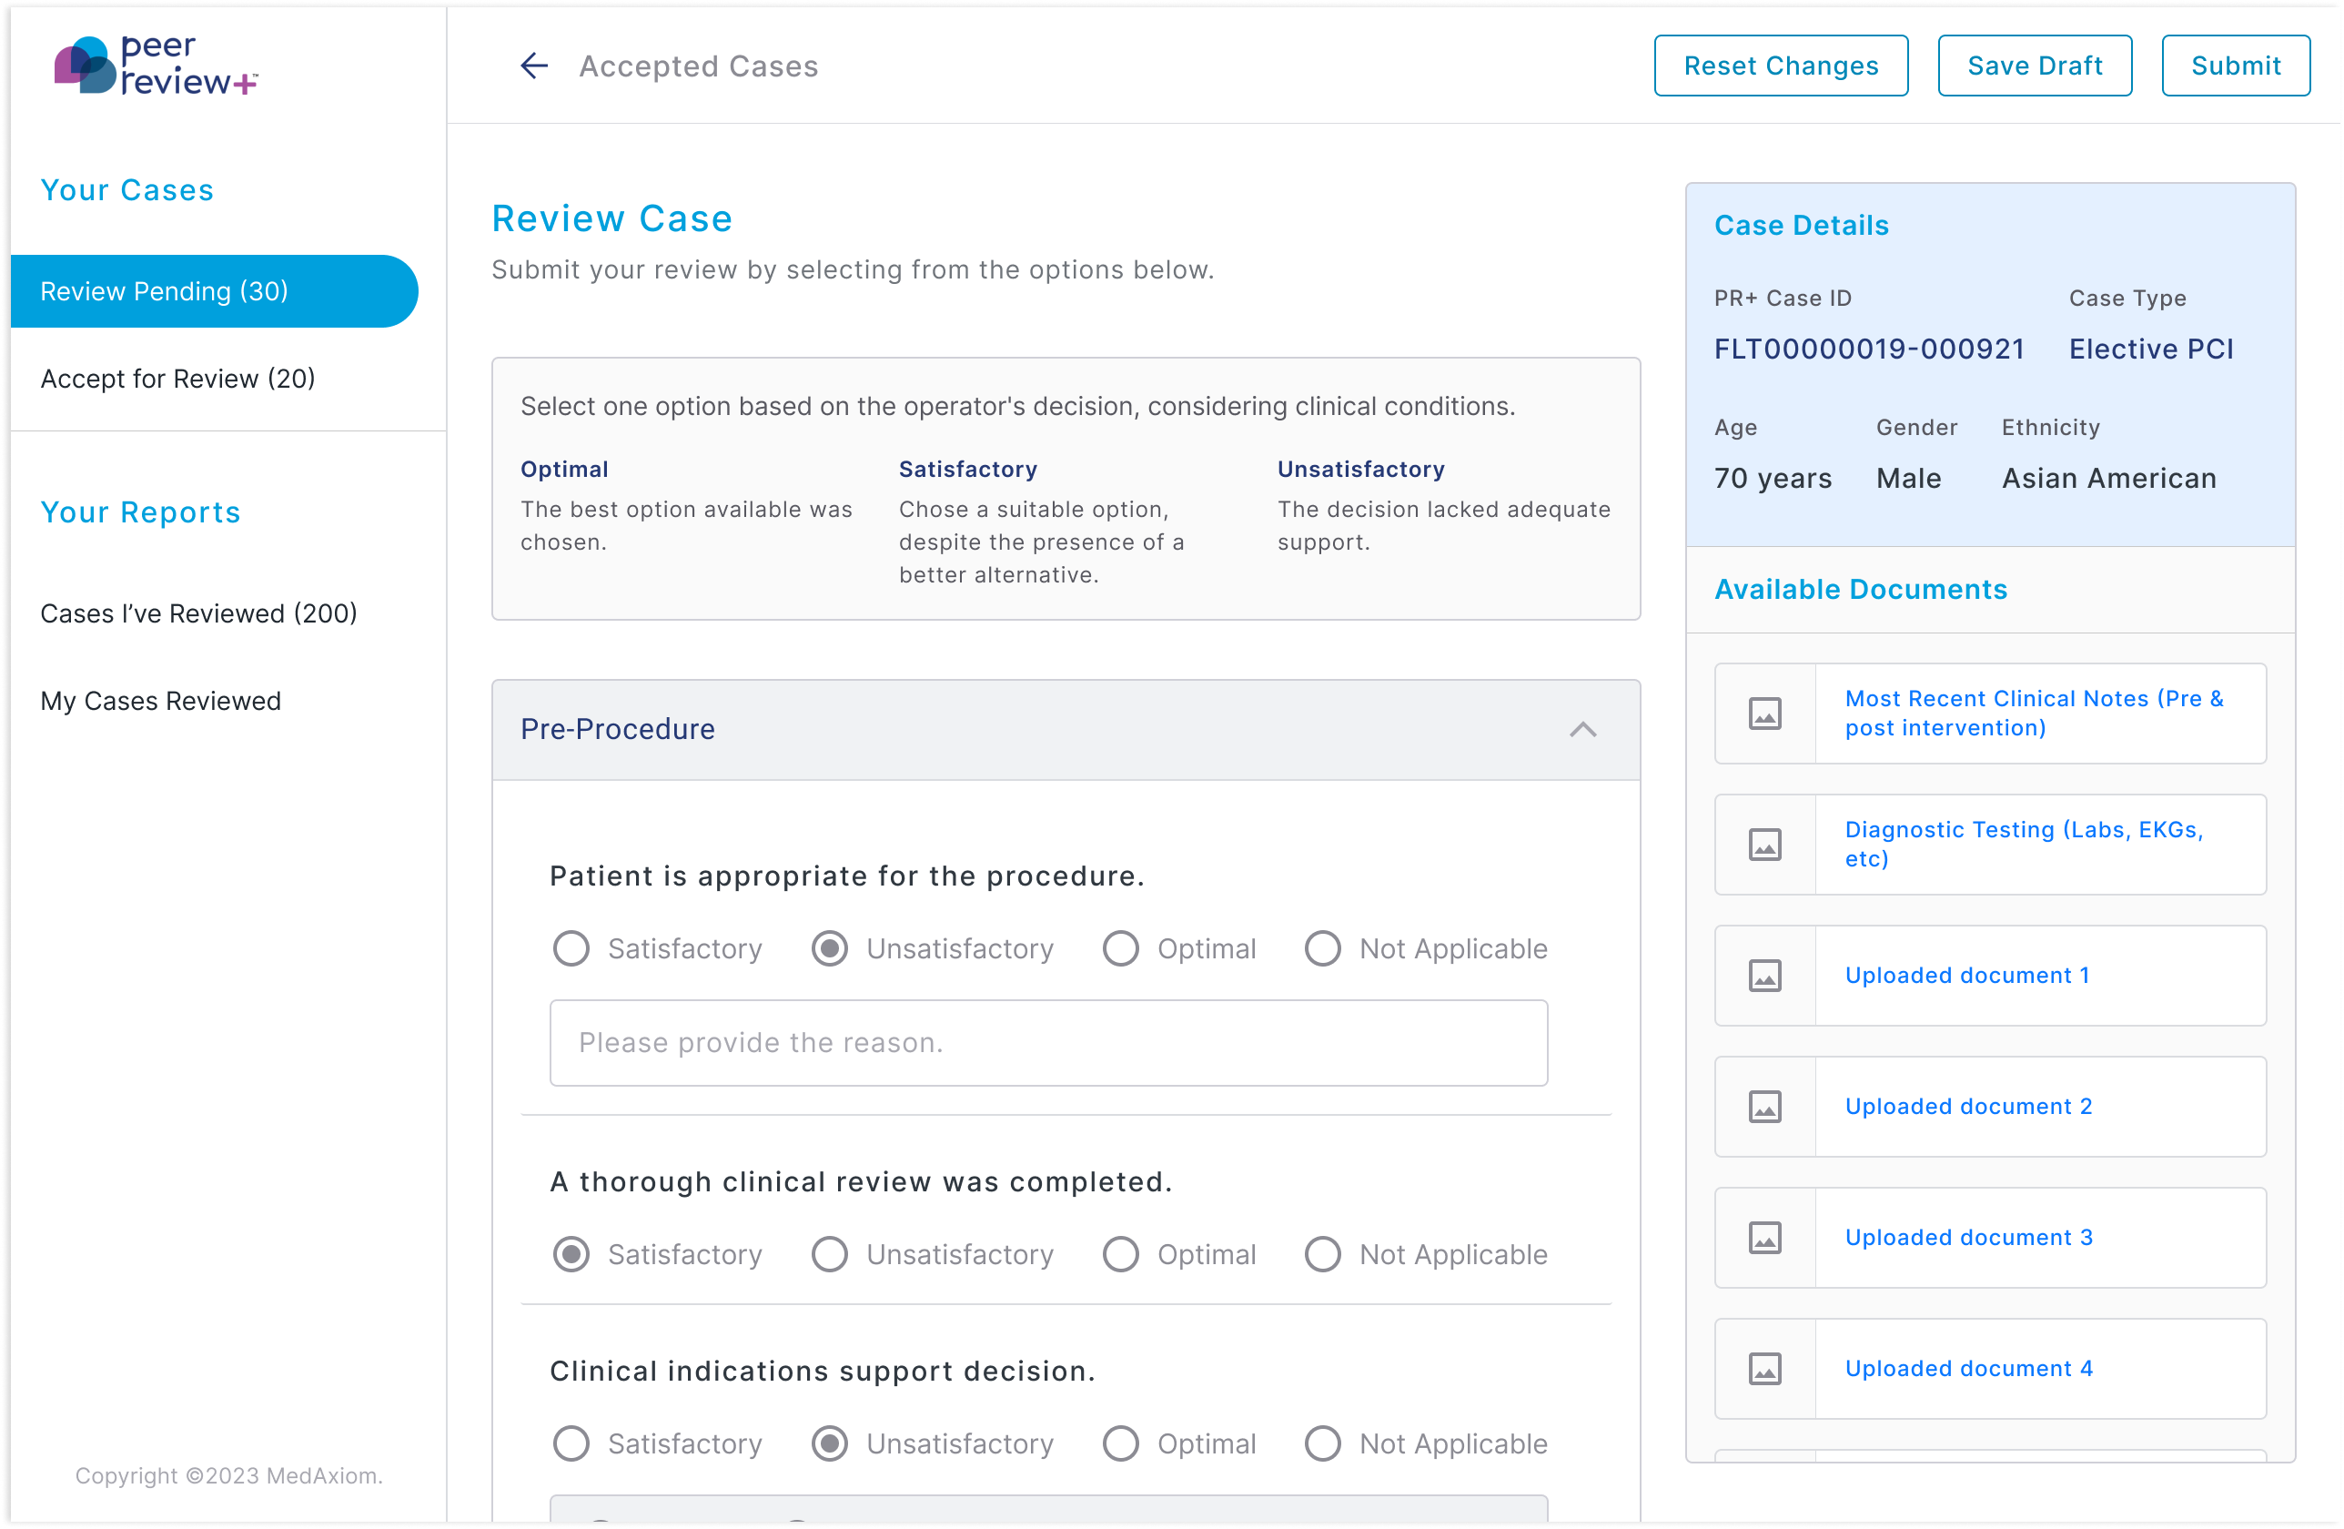Select Optimal for patient appropriateness question
This screenshot has width=2344, height=1529.
click(1121, 947)
